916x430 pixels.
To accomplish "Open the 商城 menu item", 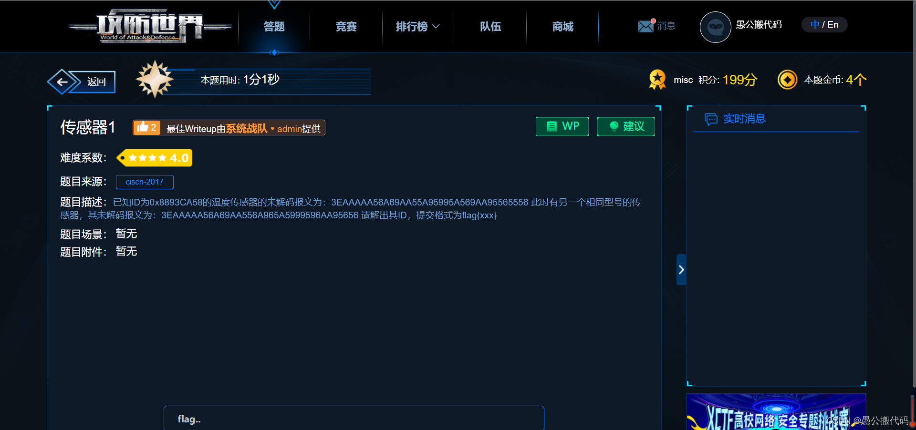I will [x=562, y=27].
